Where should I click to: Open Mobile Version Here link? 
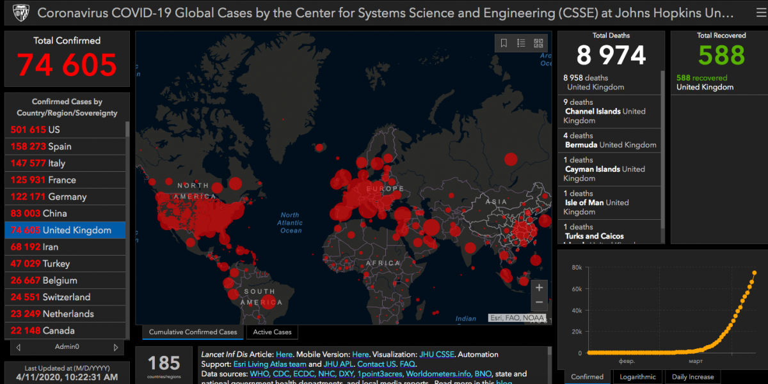coord(360,354)
